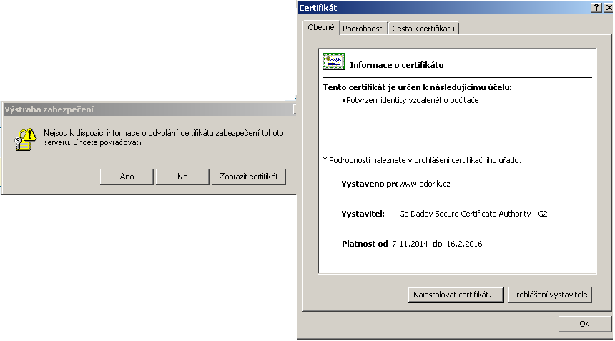Click the Informace o certifikátu heading
Viewport: 615px width, 341px height.
click(x=397, y=65)
